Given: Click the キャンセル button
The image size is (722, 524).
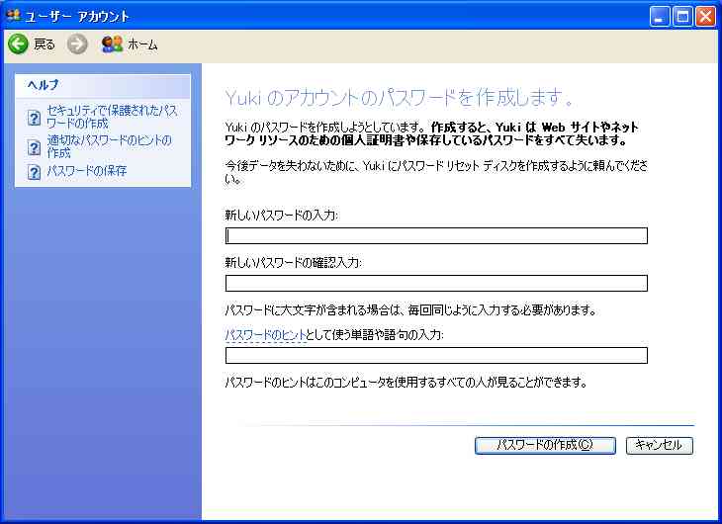Looking at the screenshot, I should tap(659, 445).
